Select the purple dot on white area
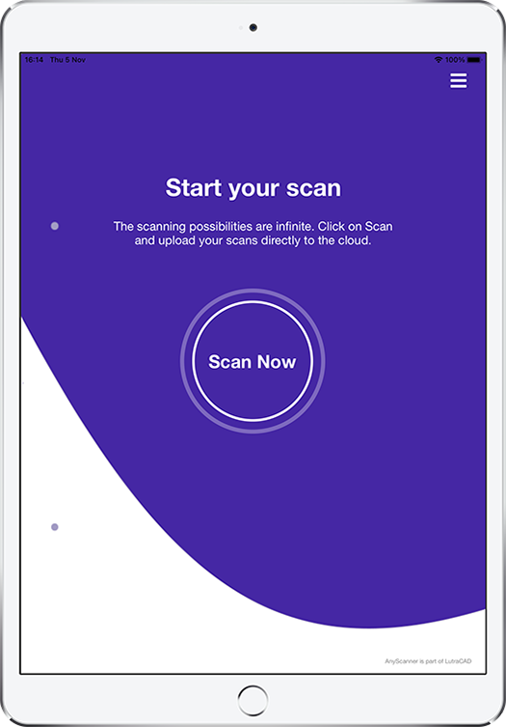Image resolution: width=506 pixels, height=727 pixels. point(55,527)
